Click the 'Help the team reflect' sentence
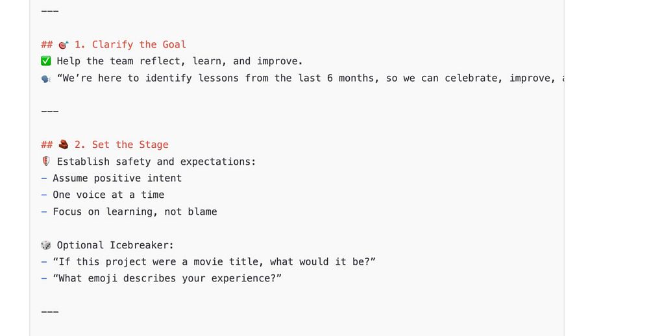Viewport: 649px width, 336px height. click(x=180, y=61)
